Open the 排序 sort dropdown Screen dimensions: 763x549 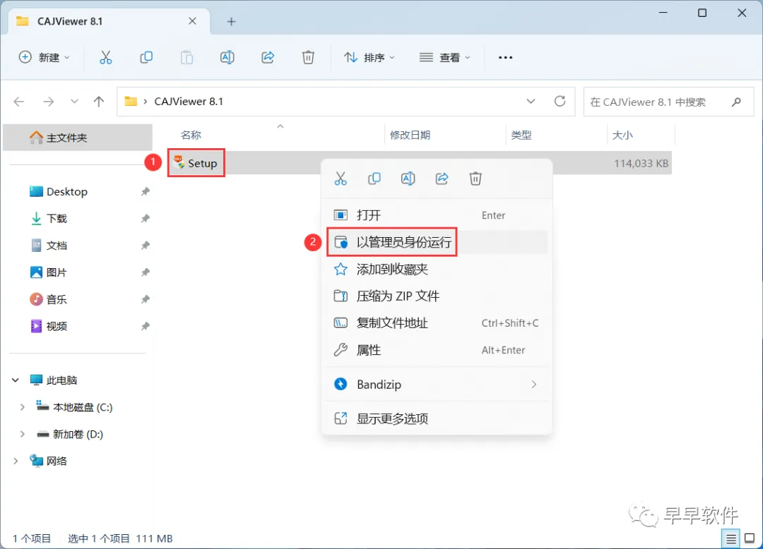click(x=369, y=57)
